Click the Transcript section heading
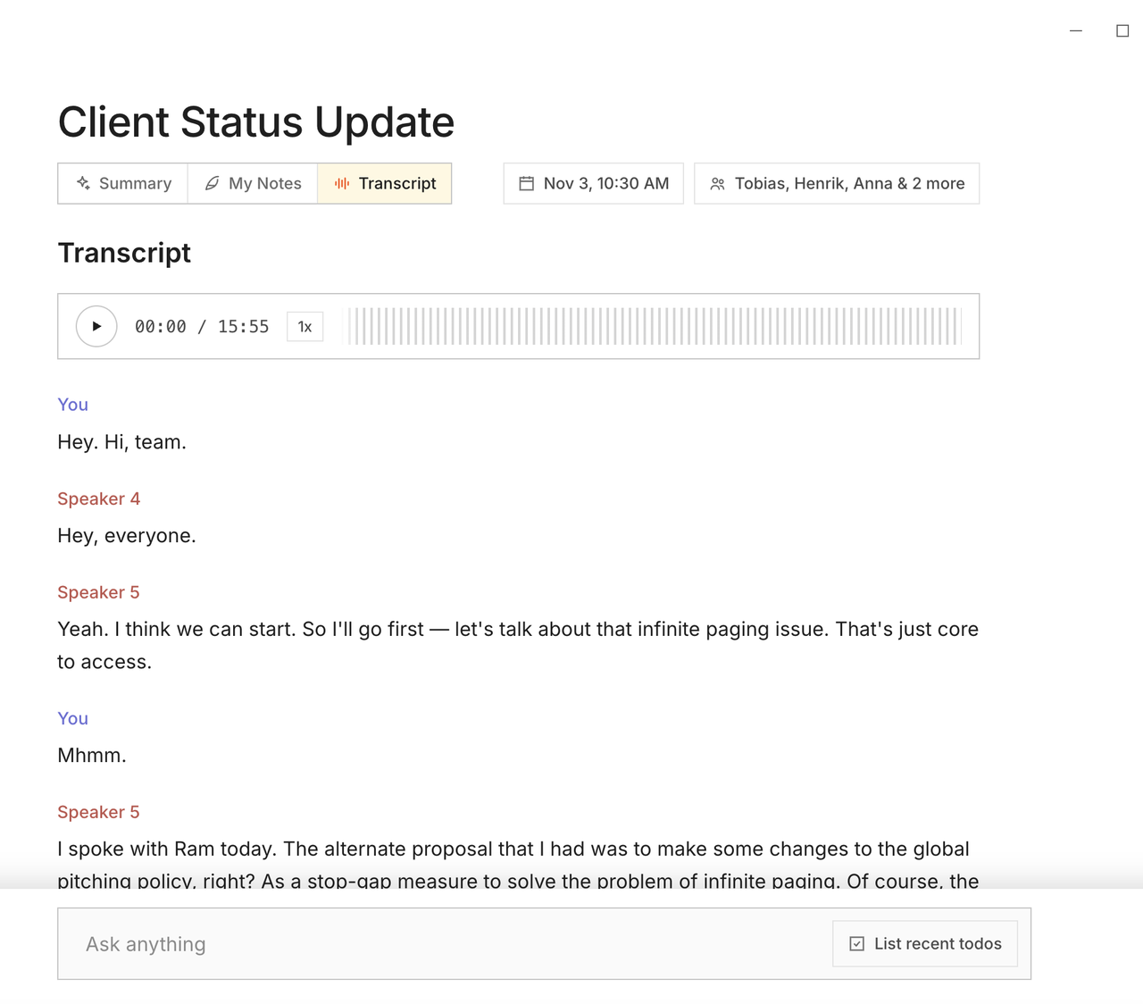 (x=124, y=253)
